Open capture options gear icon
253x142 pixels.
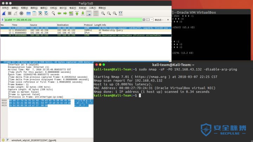(x=21, y=13)
